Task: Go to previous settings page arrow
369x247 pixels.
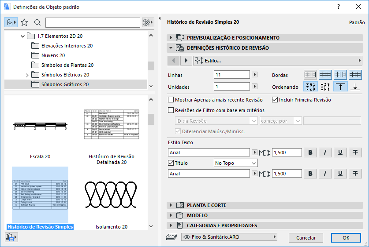Action: 173,61
